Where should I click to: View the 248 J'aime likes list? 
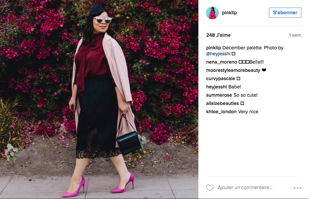(x=218, y=35)
